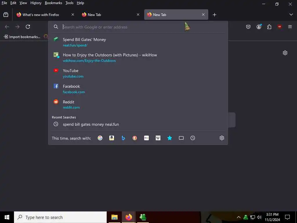Reload the page with the refresh icon
The height and width of the screenshot is (223, 297).
pyautogui.click(x=28, y=27)
